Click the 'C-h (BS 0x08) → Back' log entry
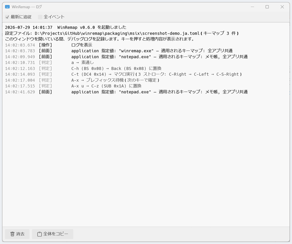Screen dimensions: 292x244 [83, 68]
